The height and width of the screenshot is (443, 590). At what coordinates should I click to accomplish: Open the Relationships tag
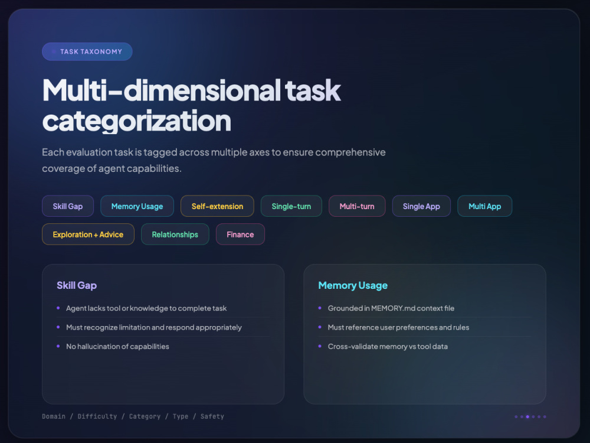[175, 234]
